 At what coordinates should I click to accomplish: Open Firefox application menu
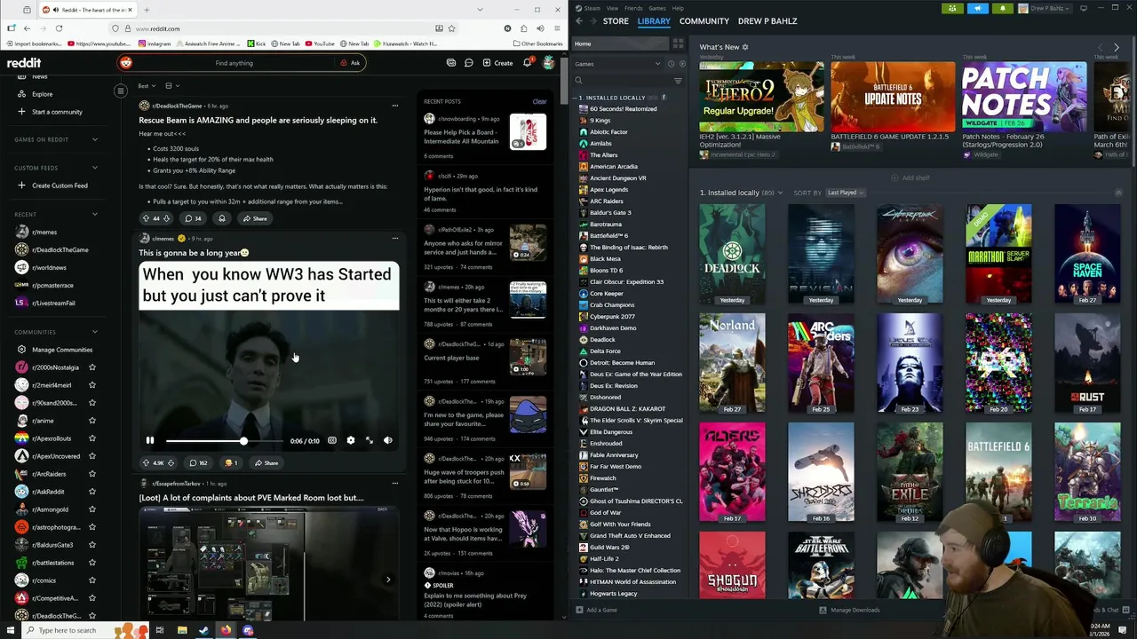coord(556,28)
